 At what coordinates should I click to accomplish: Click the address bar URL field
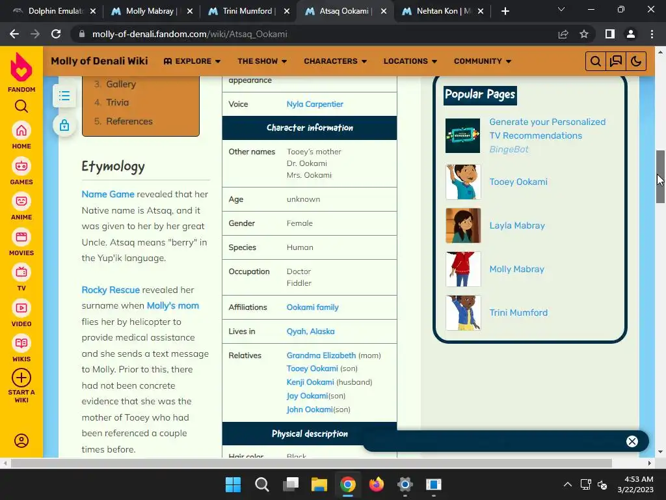tap(314, 34)
